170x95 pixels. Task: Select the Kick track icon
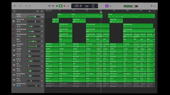(14, 65)
